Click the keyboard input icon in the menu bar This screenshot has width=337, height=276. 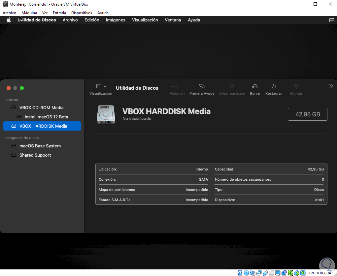click(332, 20)
